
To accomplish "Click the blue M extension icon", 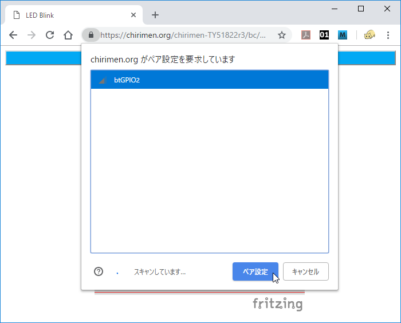I will (x=343, y=36).
